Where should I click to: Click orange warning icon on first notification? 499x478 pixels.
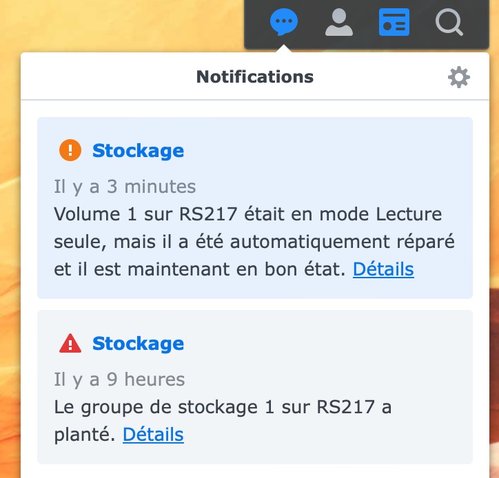(70, 150)
